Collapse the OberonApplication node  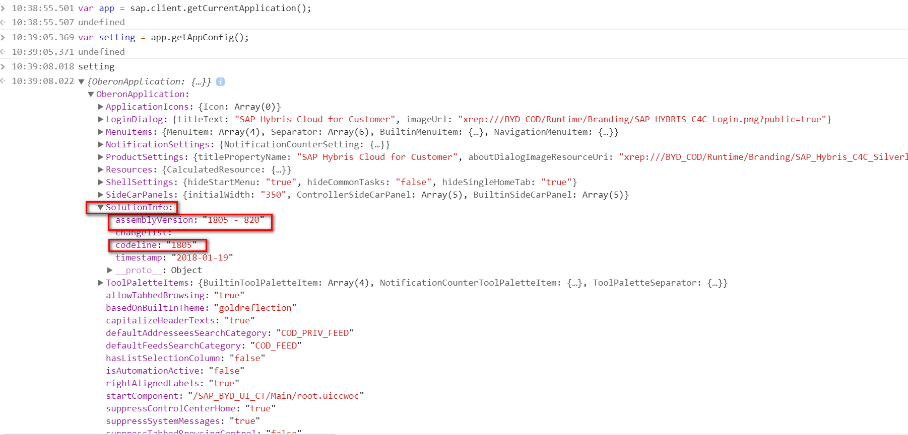[x=91, y=94]
